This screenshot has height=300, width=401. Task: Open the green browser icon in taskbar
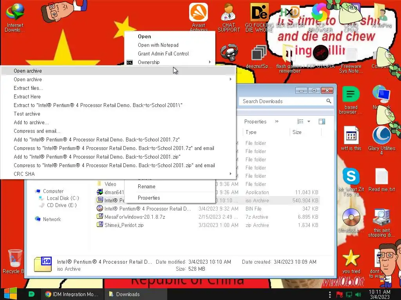tap(31, 294)
